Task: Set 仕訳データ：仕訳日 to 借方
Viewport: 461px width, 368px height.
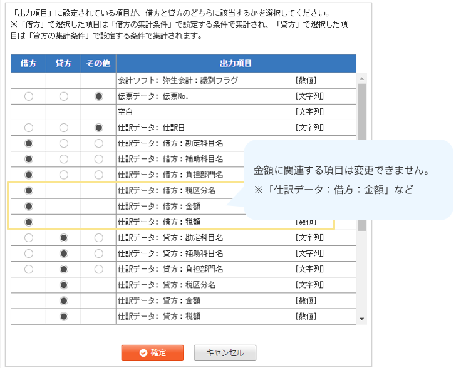Action: [x=28, y=128]
